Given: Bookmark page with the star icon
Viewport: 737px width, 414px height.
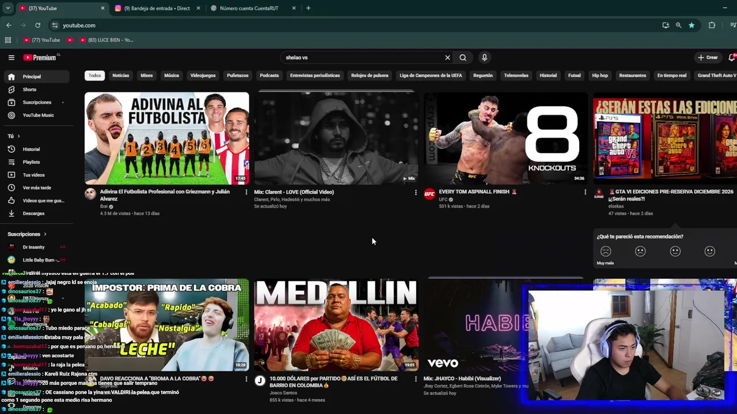Looking at the screenshot, I should 692,25.
